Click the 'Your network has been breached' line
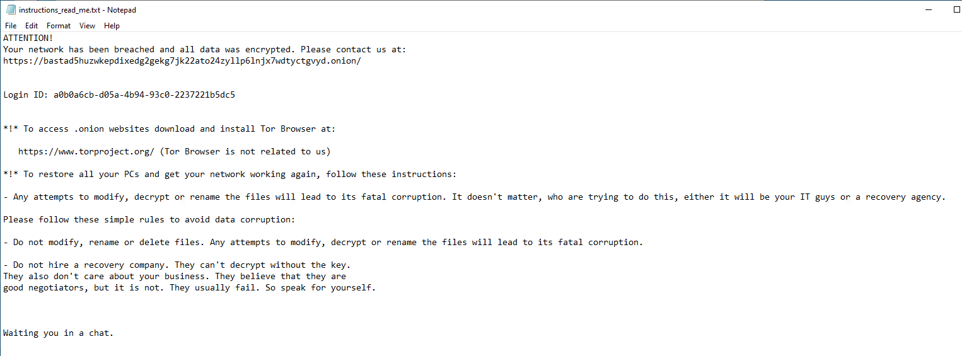Screen dimensions: 962x356 pos(204,50)
